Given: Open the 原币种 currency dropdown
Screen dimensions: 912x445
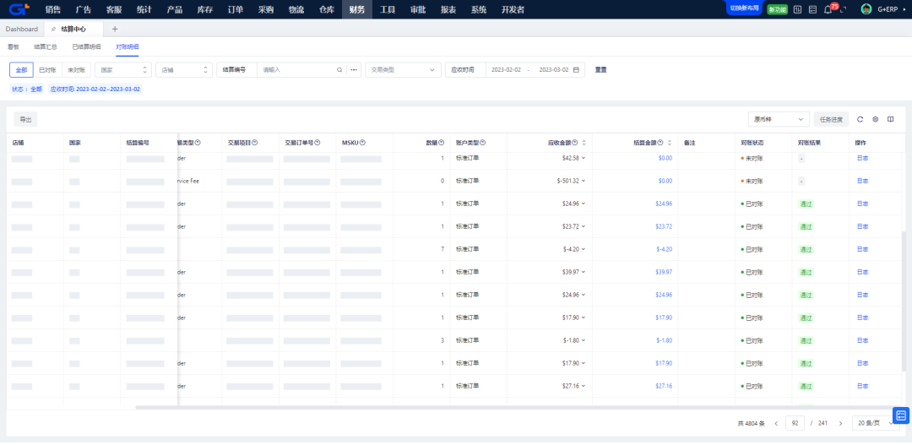Looking at the screenshot, I should 779,119.
